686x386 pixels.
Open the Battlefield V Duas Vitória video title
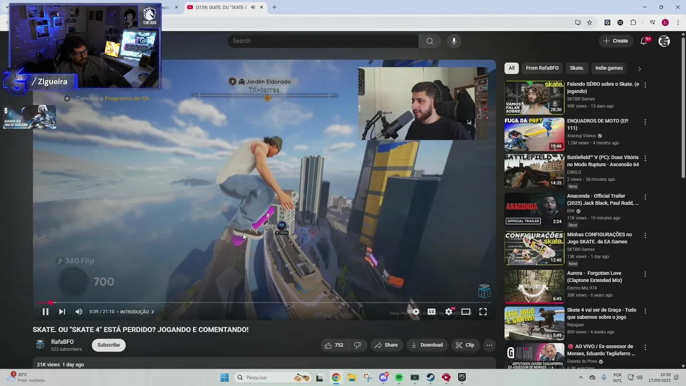click(603, 161)
